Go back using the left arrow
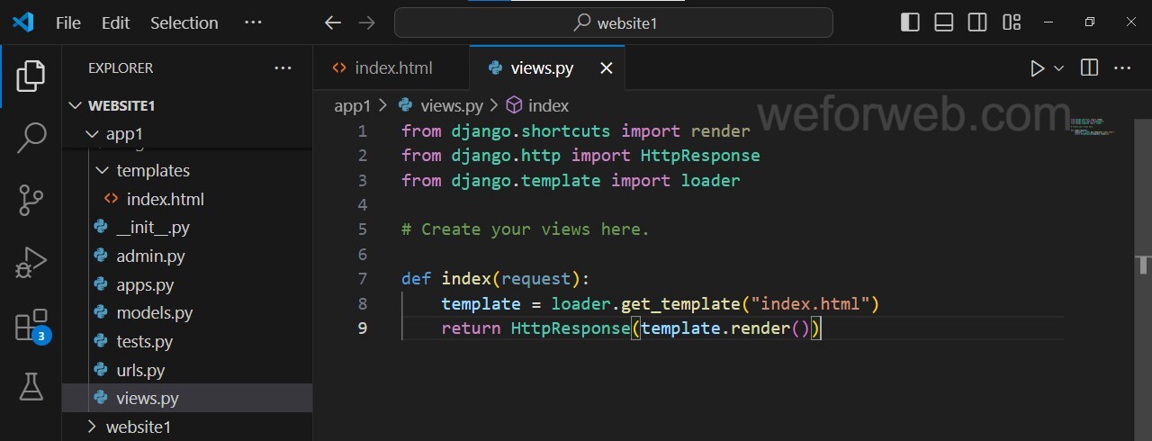This screenshot has height=441, width=1152. (x=333, y=22)
